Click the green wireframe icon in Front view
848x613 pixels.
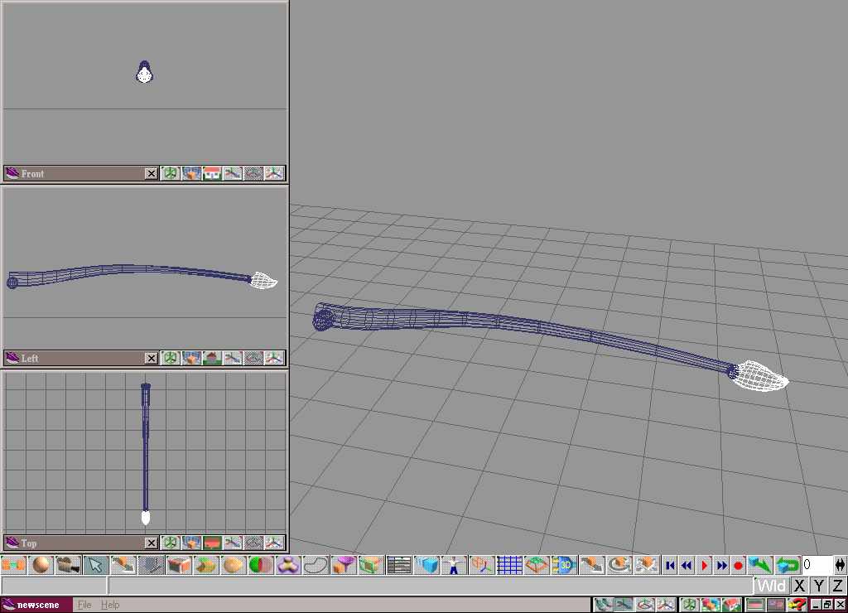(x=171, y=174)
